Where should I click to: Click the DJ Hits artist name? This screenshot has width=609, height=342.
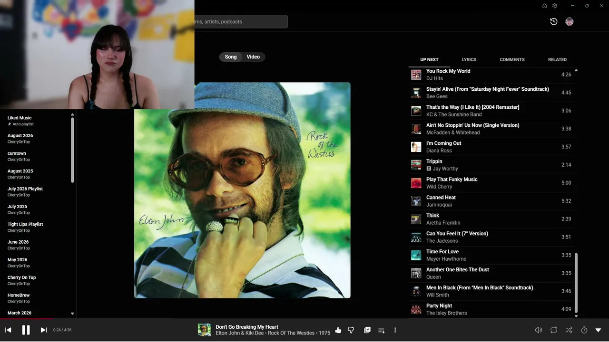coord(434,78)
